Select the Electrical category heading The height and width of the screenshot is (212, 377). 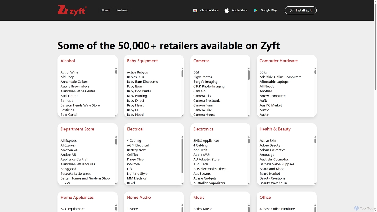(x=135, y=129)
